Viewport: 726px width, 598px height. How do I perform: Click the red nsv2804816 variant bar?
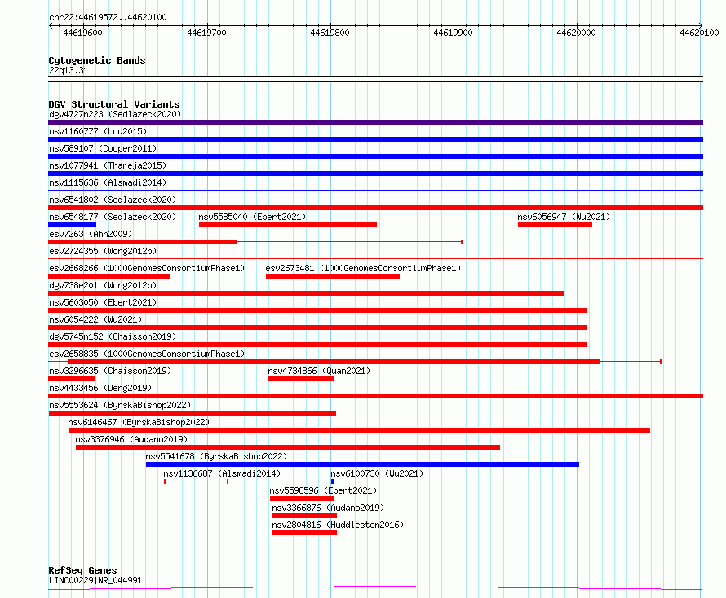pyautogui.click(x=304, y=533)
